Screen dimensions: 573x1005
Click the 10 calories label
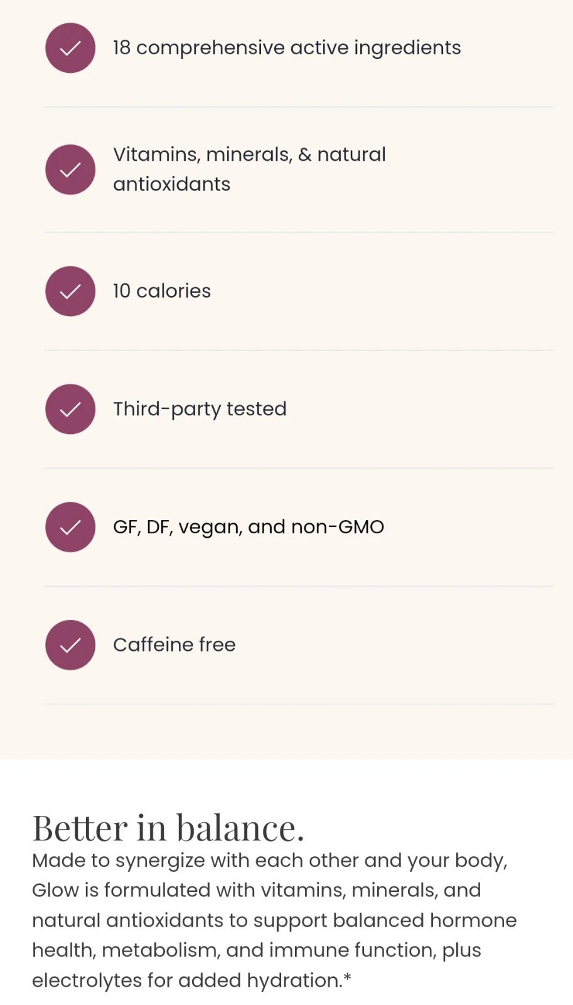pyautogui.click(x=162, y=291)
